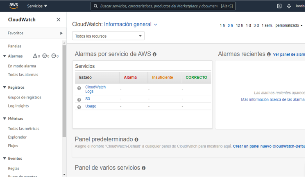The height and width of the screenshot is (177, 306).
Task: Click info icon next to Alarmas por servicio
Action: [x=154, y=54]
